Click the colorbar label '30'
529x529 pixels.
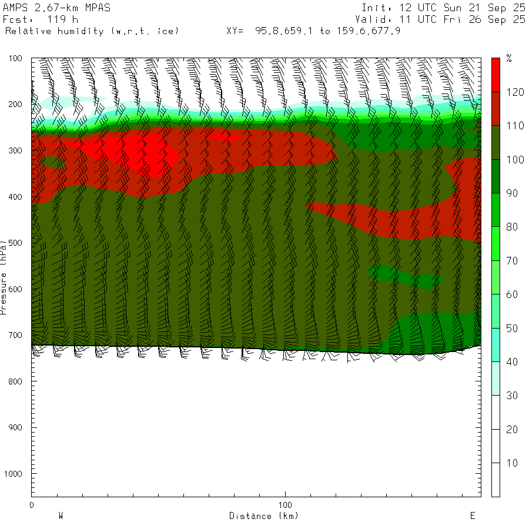512,396
